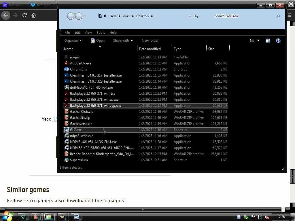Switch to the Download browser tab
The image size is (295, 221).
14,5
